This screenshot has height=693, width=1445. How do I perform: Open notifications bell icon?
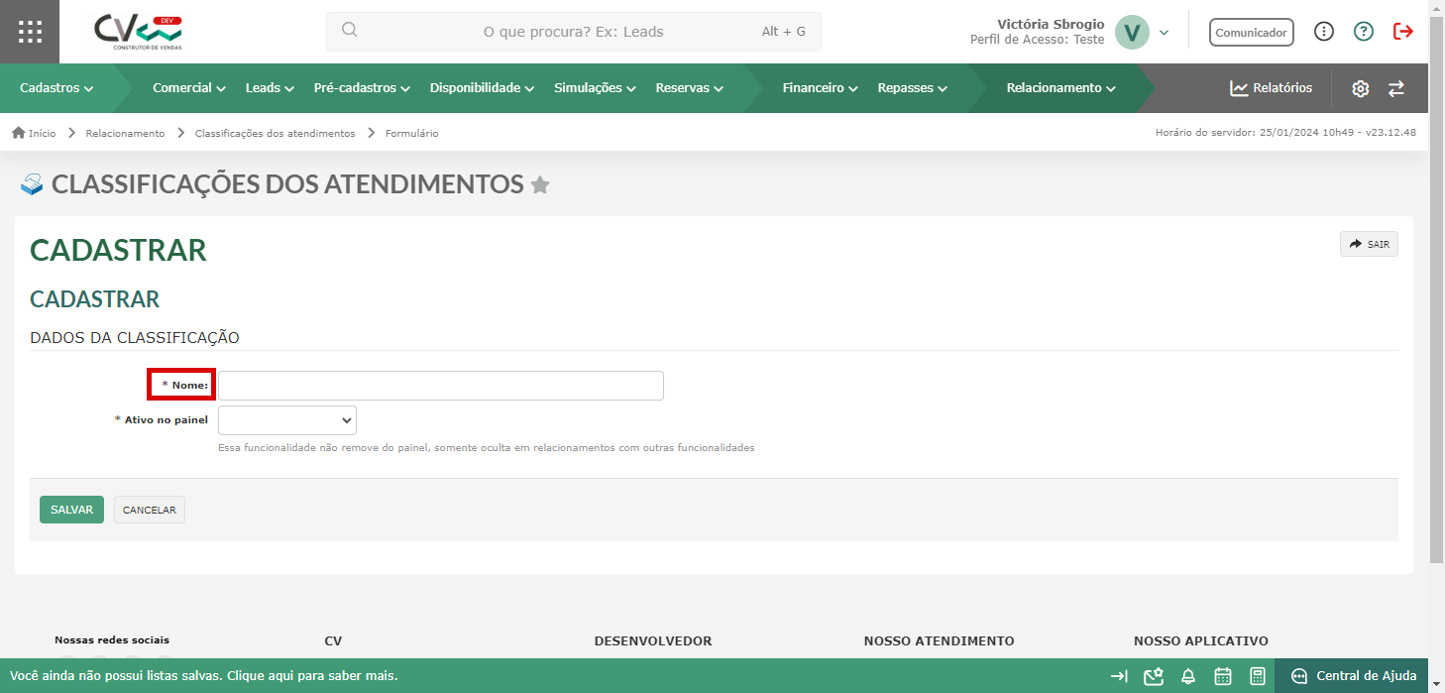(x=1188, y=676)
